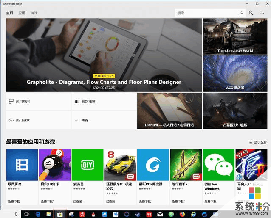Launch Microsoft Edge from taskbar
Viewport: 271px width, 218px height.
point(38,214)
